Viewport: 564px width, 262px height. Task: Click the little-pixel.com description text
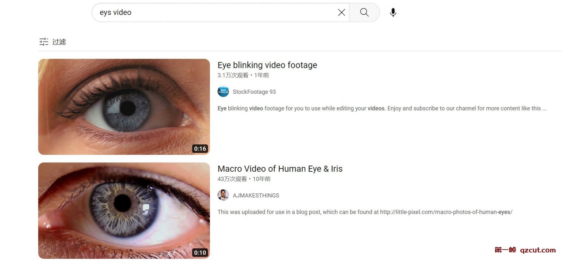(x=365, y=212)
